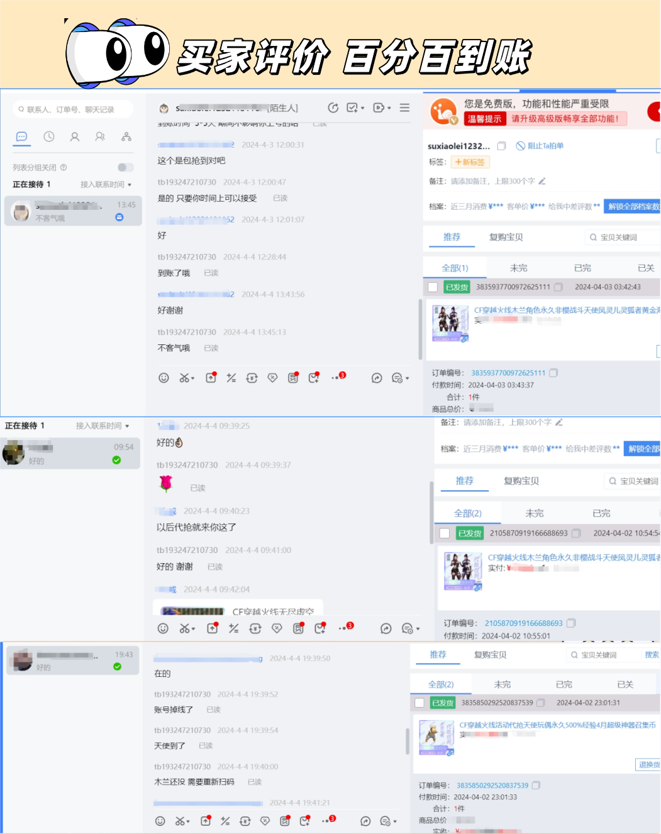Click the coupon tag icon in the bottom chat toolbar

tap(265, 821)
